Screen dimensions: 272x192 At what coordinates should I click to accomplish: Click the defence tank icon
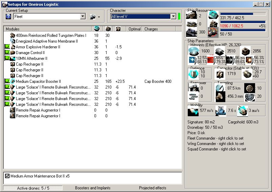click(194, 74)
